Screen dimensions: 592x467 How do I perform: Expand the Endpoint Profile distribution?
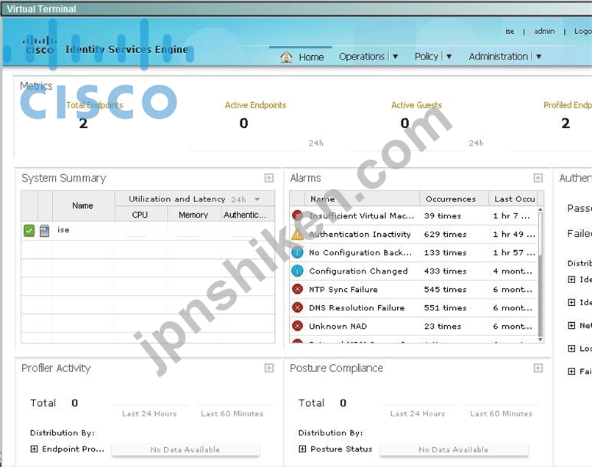coord(34,449)
